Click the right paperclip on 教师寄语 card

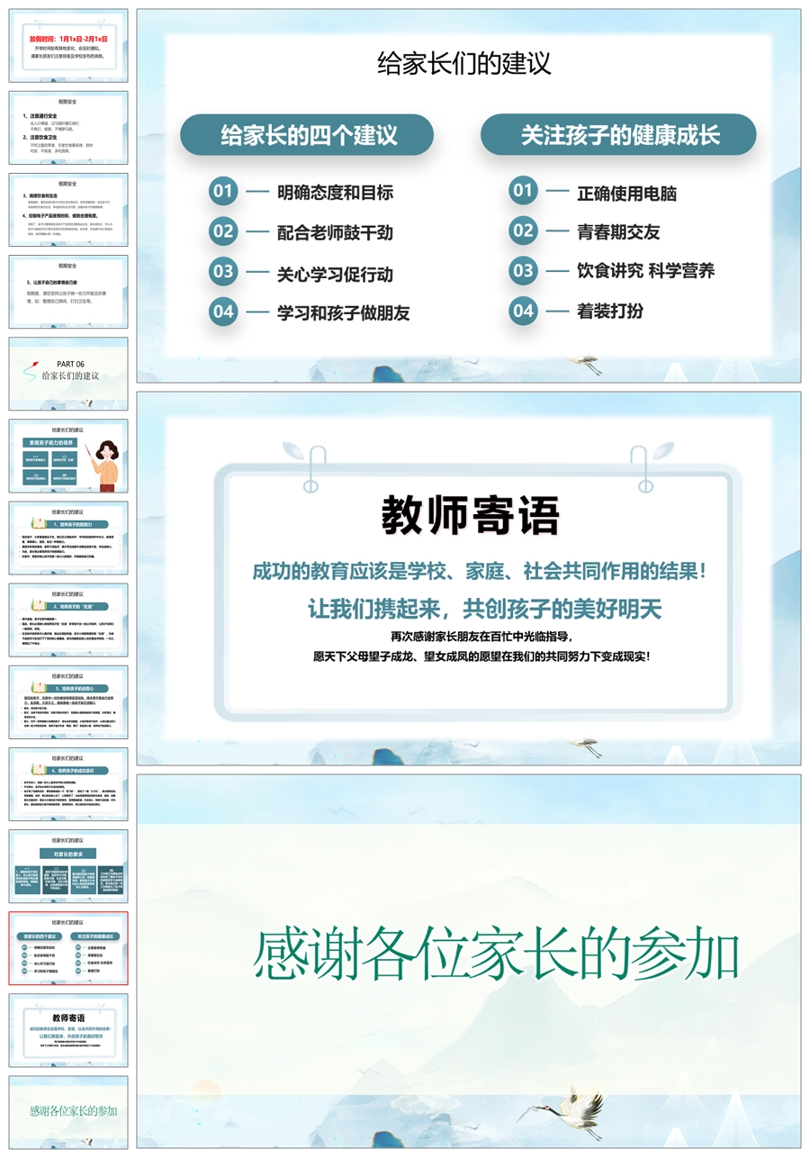coord(643,467)
